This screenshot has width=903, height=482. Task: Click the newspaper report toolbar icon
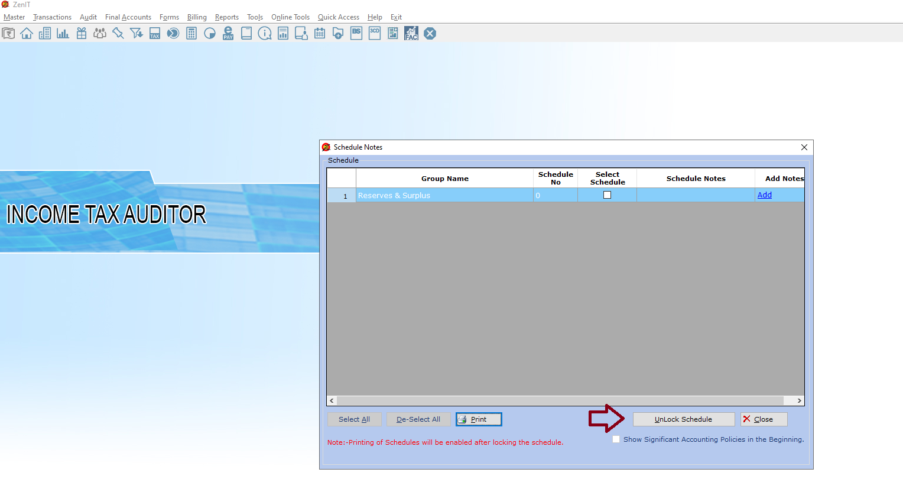tap(393, 34)
